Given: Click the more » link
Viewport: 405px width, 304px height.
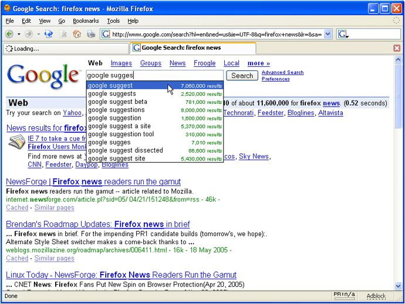Looking at the screenshot, I should (258, 63).
